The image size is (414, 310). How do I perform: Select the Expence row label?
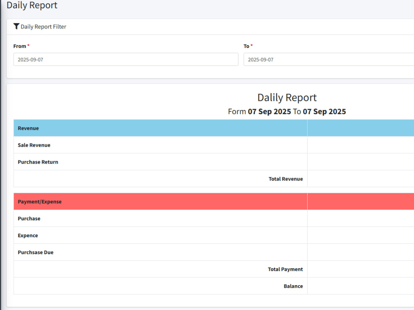28,236
